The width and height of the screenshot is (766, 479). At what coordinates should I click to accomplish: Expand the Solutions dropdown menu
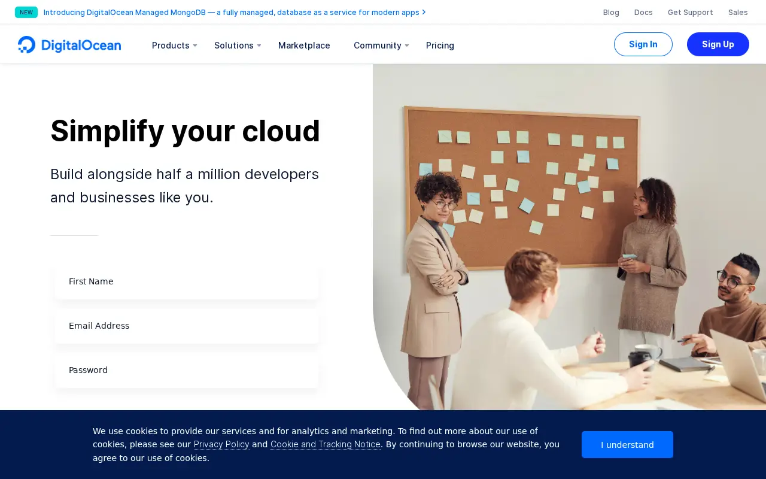pos(238,46)
